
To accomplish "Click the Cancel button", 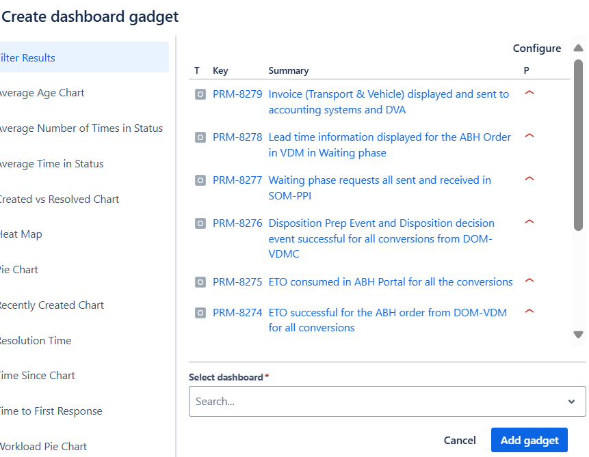I will (x=460, y=441).
